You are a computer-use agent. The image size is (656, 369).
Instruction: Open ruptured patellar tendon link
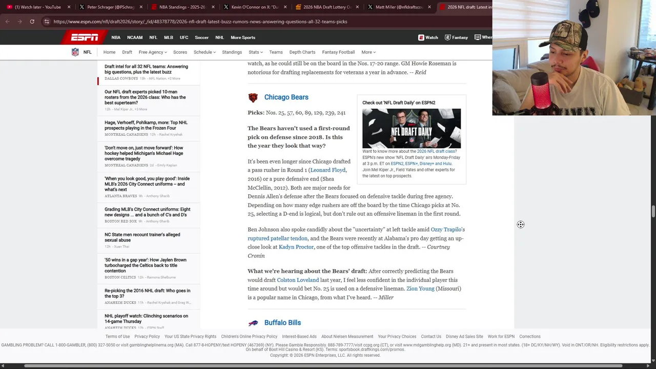(278, 238)
